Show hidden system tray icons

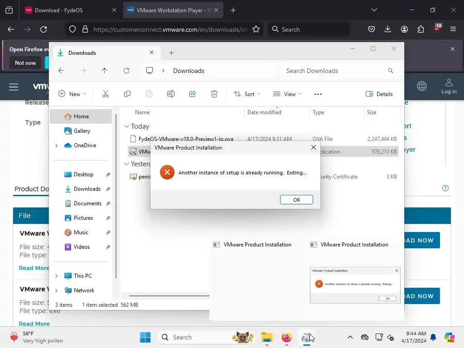point(350,337)
